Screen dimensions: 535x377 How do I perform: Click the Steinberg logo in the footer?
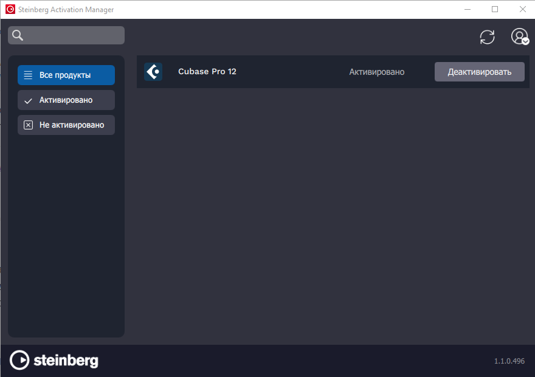(x=54, y=360)
